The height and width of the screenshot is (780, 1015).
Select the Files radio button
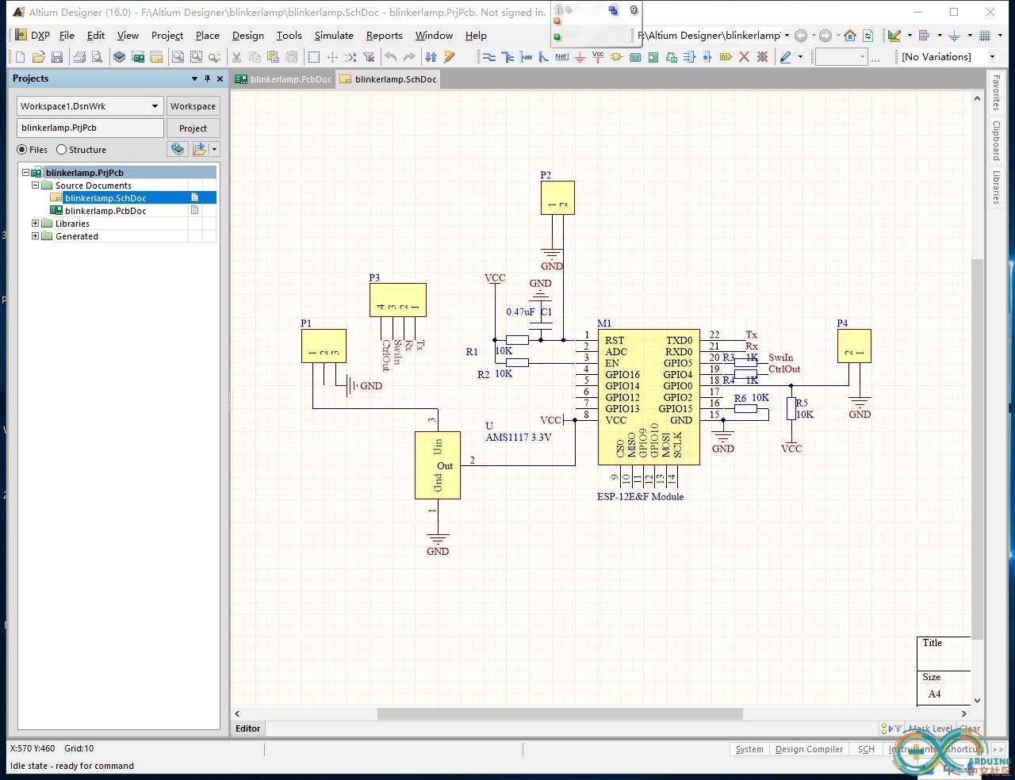pyautogui.click(x=22, y=150)
